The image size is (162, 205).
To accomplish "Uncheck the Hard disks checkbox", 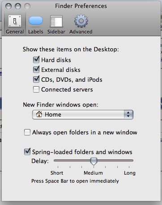I will click(x=36, y=60).
